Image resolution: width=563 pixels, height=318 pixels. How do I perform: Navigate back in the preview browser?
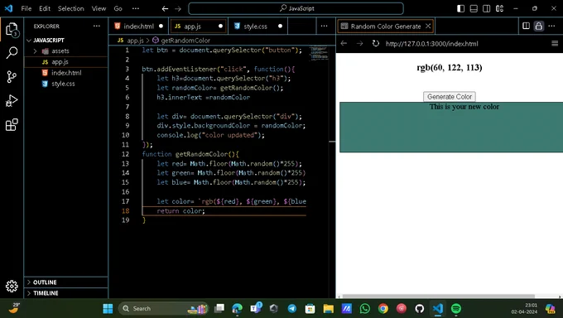click(x=344, y=44)
